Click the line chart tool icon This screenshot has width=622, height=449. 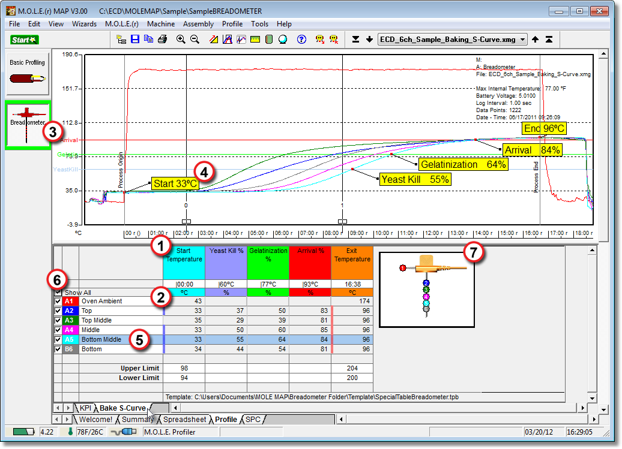pos(241,39)
